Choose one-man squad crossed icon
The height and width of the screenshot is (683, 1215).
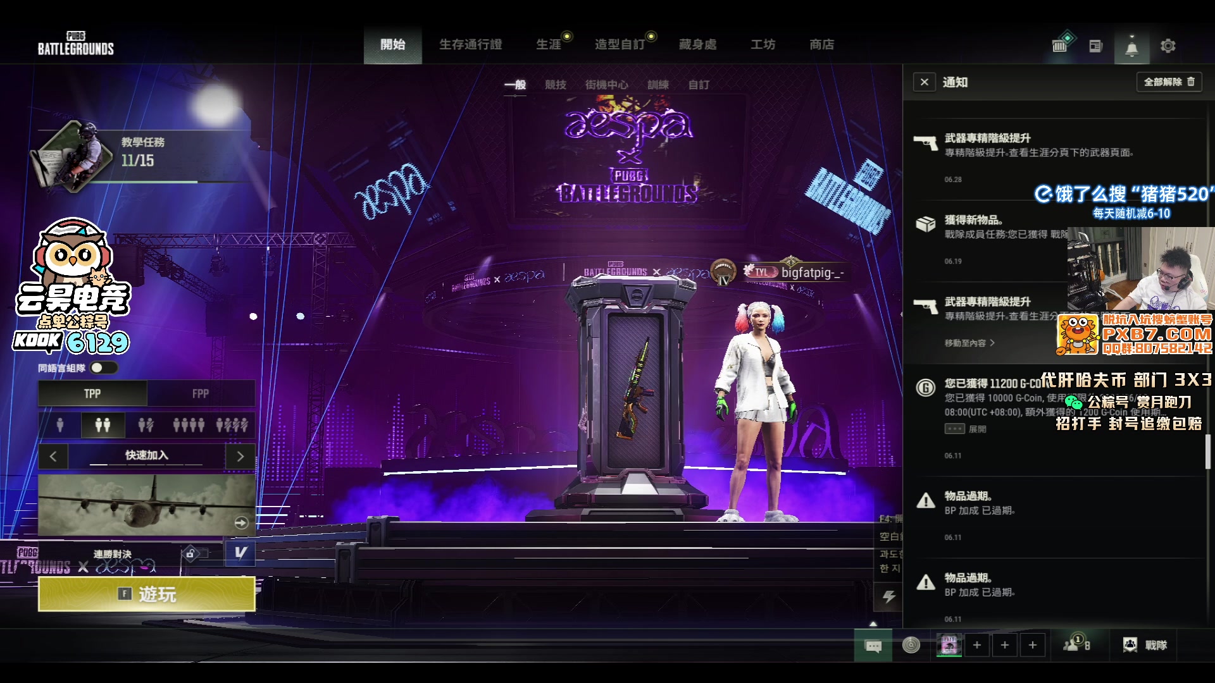point(232,424)
